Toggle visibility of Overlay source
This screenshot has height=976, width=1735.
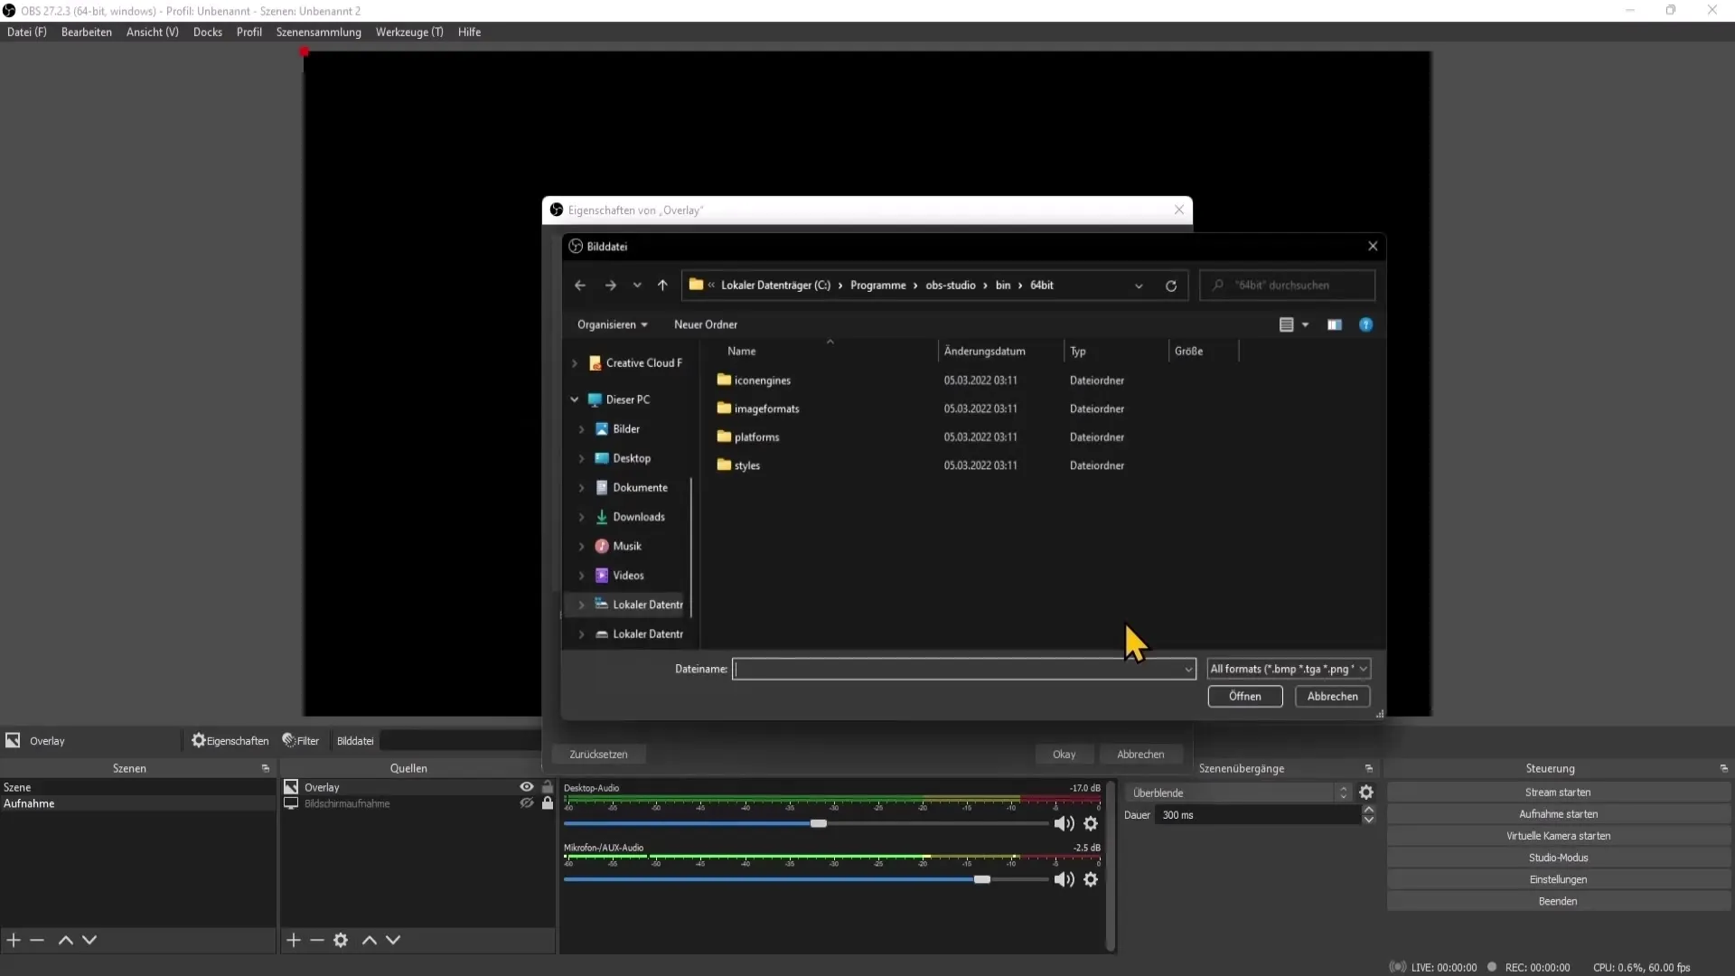tap(528, 786)
